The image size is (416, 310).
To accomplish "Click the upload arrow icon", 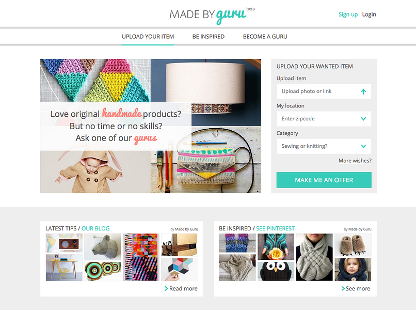I will coord(363,91).
